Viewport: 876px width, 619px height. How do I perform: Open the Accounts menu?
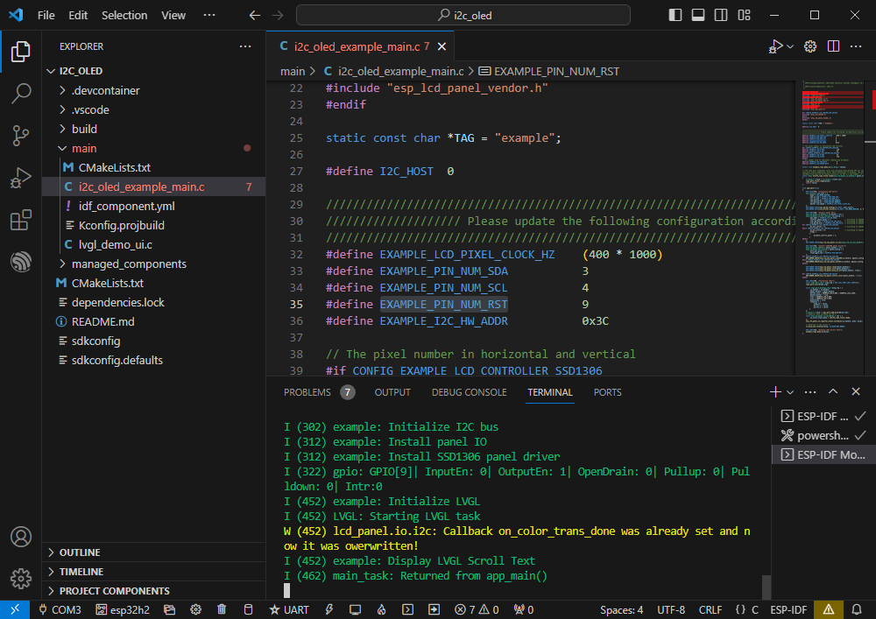21,537
